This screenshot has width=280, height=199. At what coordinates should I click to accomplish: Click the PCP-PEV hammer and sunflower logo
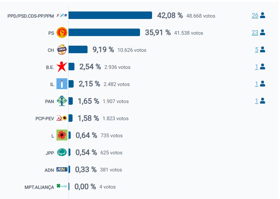click(x=62, y=118)
